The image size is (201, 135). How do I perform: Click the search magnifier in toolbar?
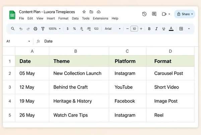(13, 29)
